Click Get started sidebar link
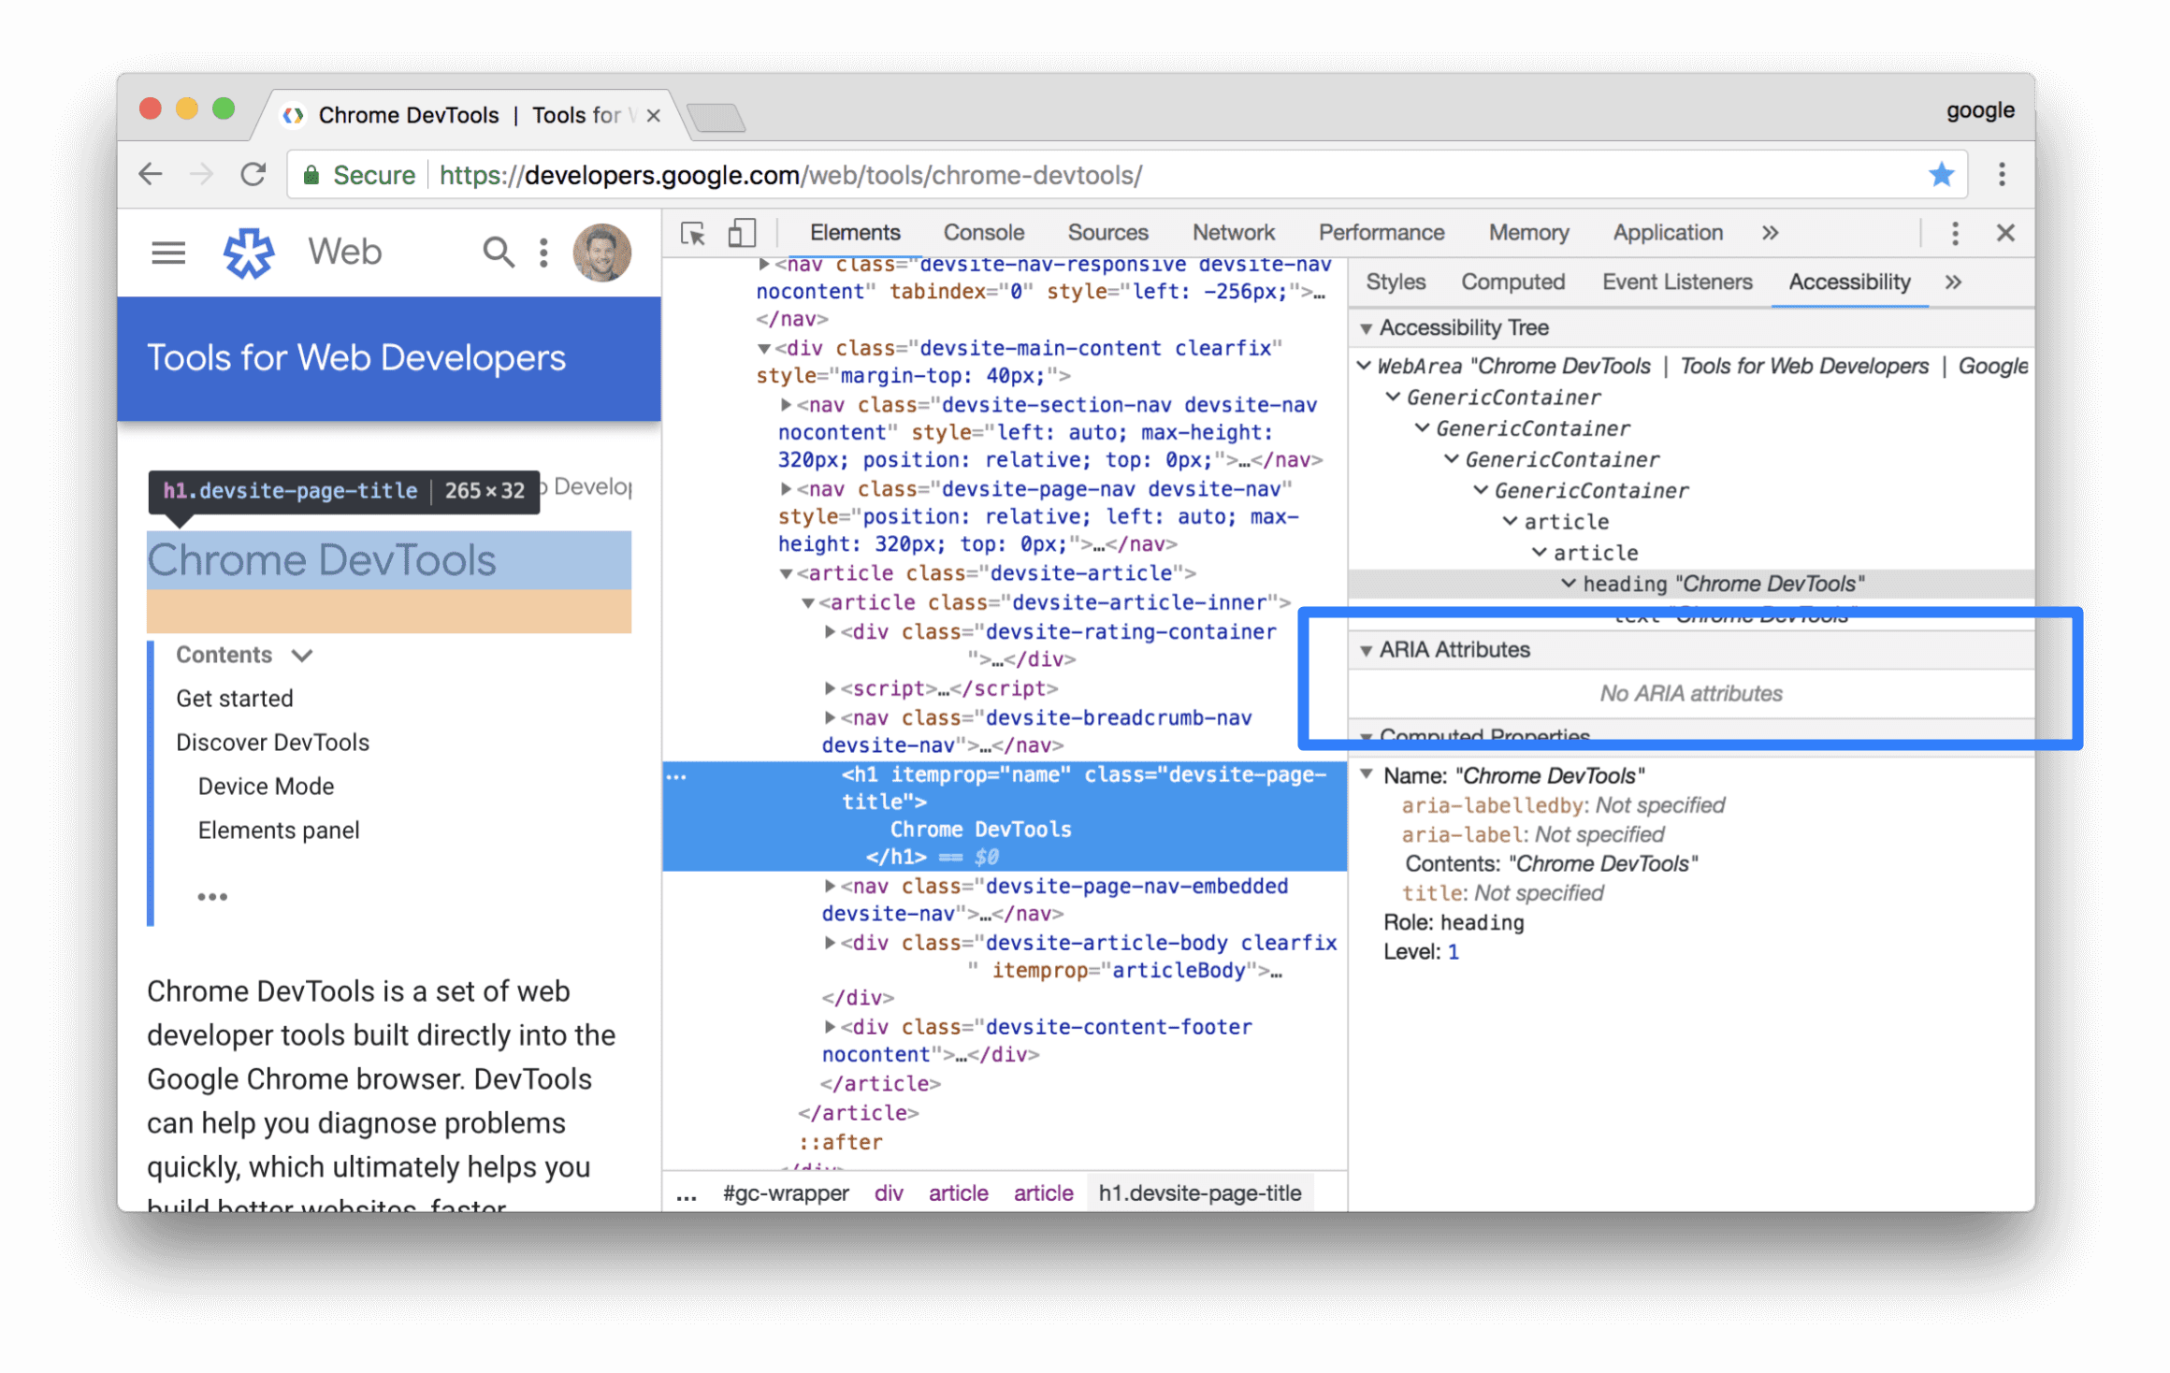Viewport: 2170px width, 1373px height. tap(234, 696)
